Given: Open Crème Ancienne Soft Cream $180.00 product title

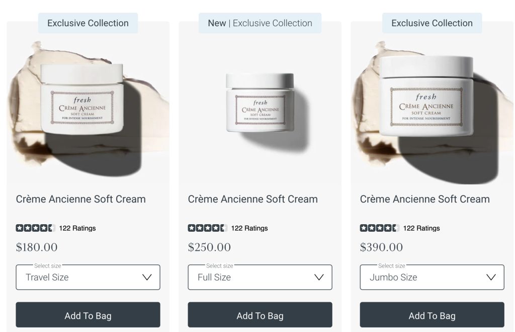Looking at the screenshot, I should click(81, 199).
